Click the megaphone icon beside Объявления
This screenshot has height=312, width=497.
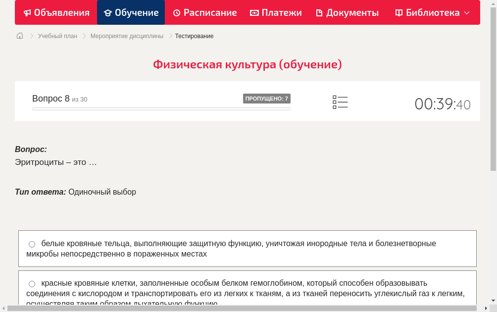pyautogui.click(x=27, y=13)
